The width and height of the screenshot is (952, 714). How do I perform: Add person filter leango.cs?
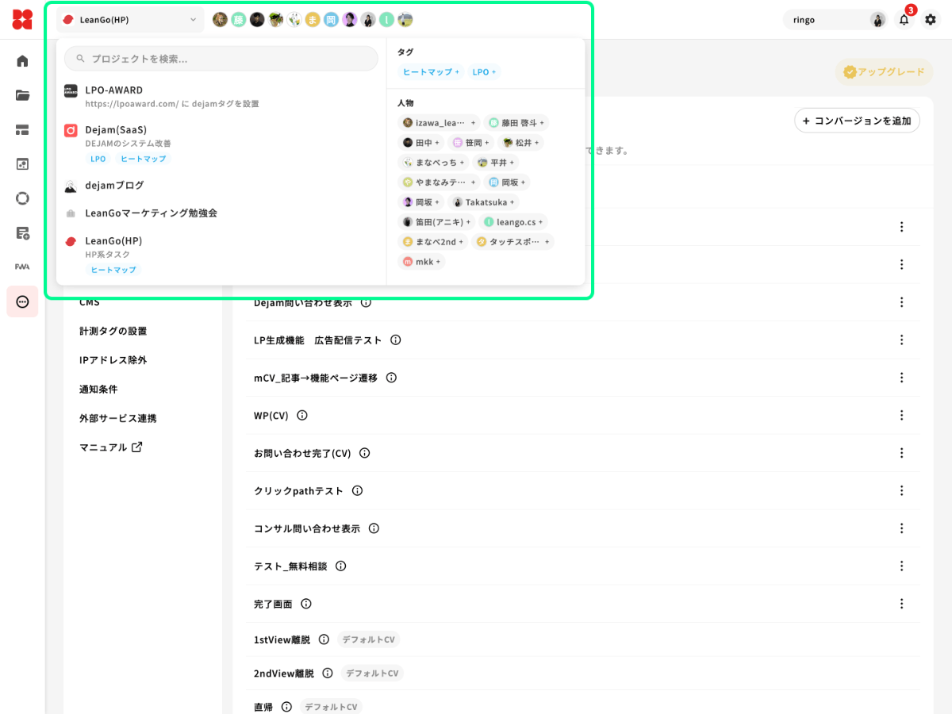coord(513,222)
